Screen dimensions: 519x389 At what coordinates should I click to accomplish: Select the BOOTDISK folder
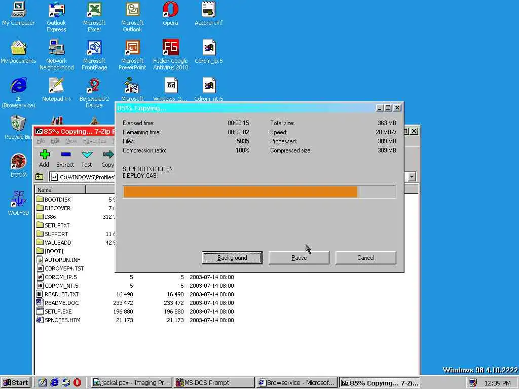(x=53, y=200)
